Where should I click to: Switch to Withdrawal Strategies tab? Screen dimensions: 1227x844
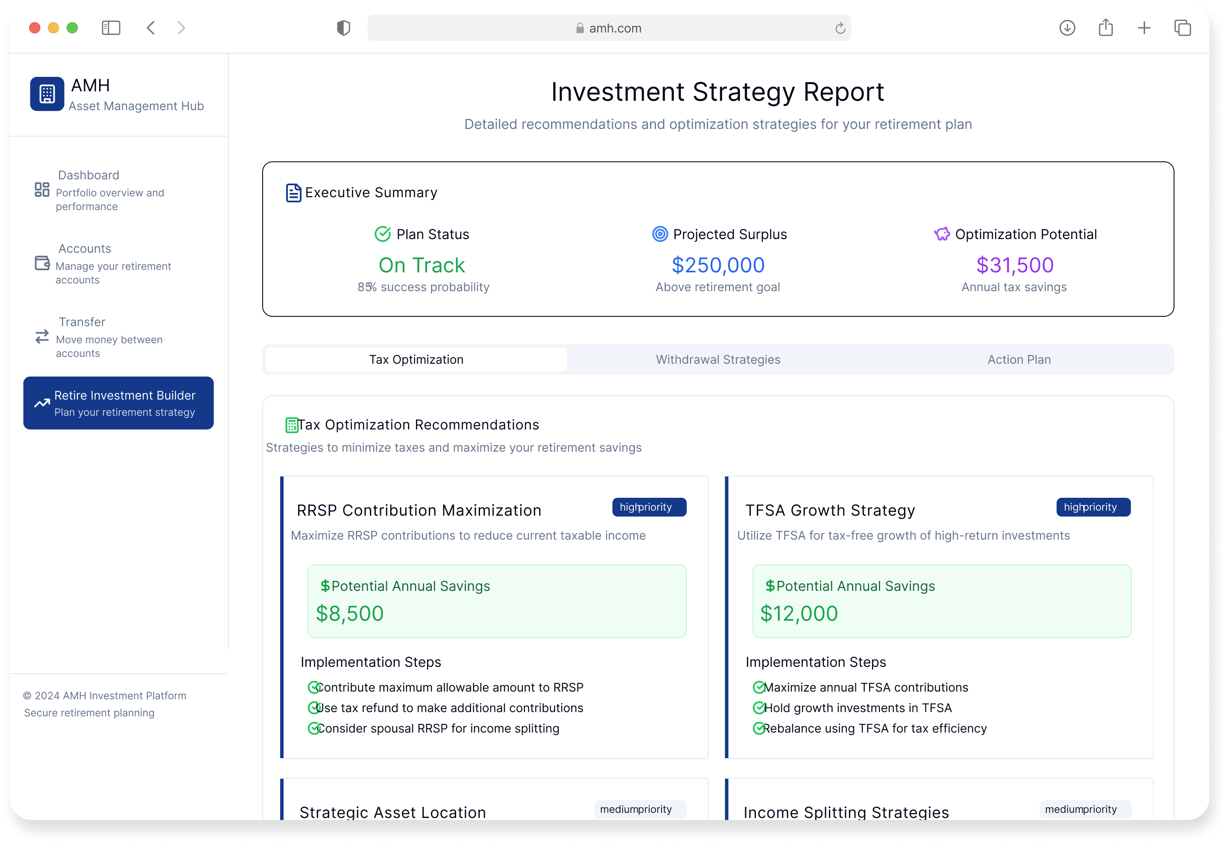[x=717, y=359]
